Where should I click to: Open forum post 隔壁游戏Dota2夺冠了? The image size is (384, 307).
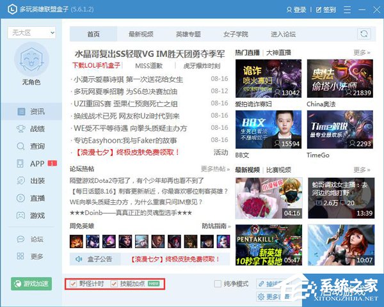[x=137, y=181]
